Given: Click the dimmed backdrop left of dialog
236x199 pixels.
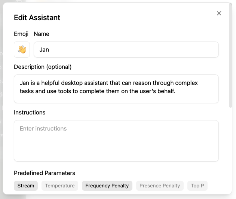Looking at the screenshot, I should pyautogui.click(x=1, y=112).
